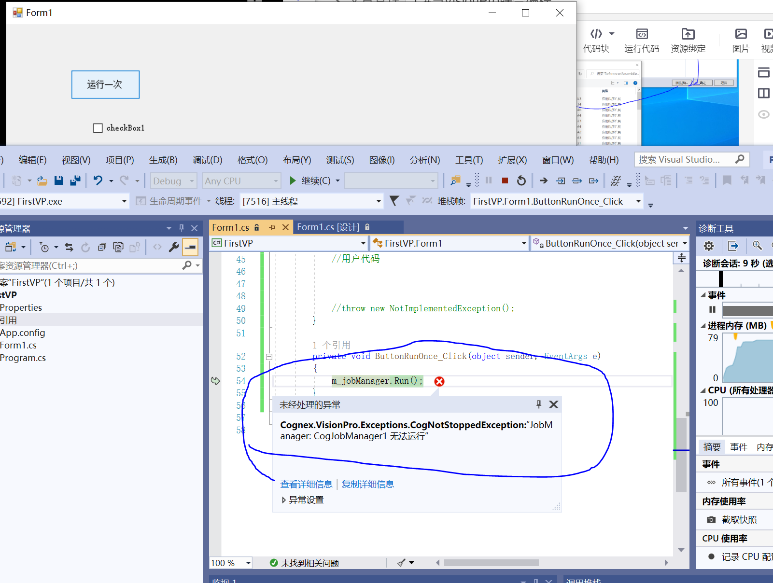Image resolution: width=773 pixels, height=583 pixels.
Task: Click the diagnostic tools zoom-in icon
Action: coord(758,246)
